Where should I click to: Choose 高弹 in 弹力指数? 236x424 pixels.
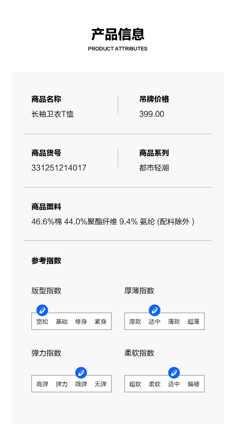click(x=42, y=384)
